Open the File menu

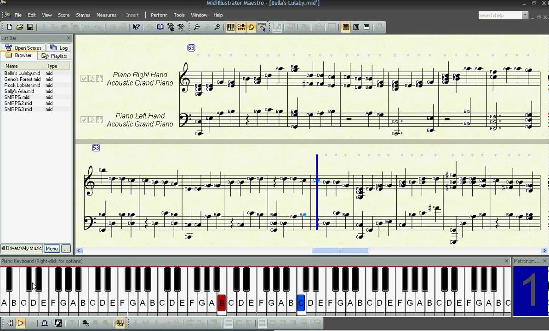18,15
